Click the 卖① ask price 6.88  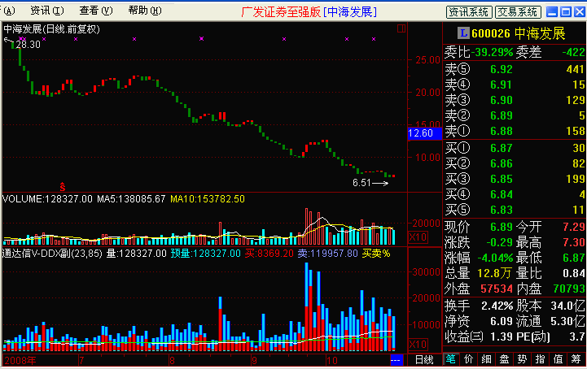[502, 131]
